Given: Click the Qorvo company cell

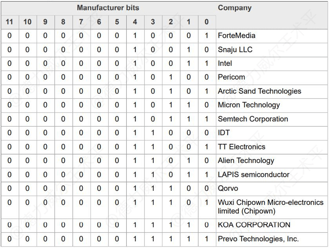Looking at the screenshot, I should pyautogui.click(x=228, y=189).
